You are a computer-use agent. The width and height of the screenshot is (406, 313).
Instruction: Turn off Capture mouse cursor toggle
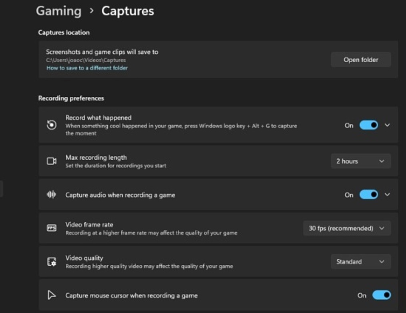coord(382,295)
